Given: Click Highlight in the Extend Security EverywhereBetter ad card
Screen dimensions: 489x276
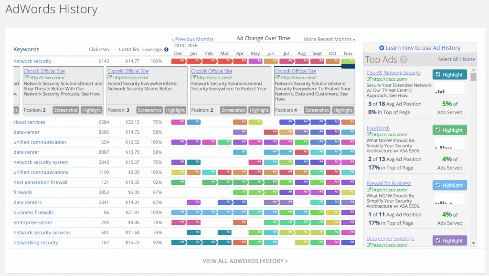Looking at the screenshot, I should (175, 110).
